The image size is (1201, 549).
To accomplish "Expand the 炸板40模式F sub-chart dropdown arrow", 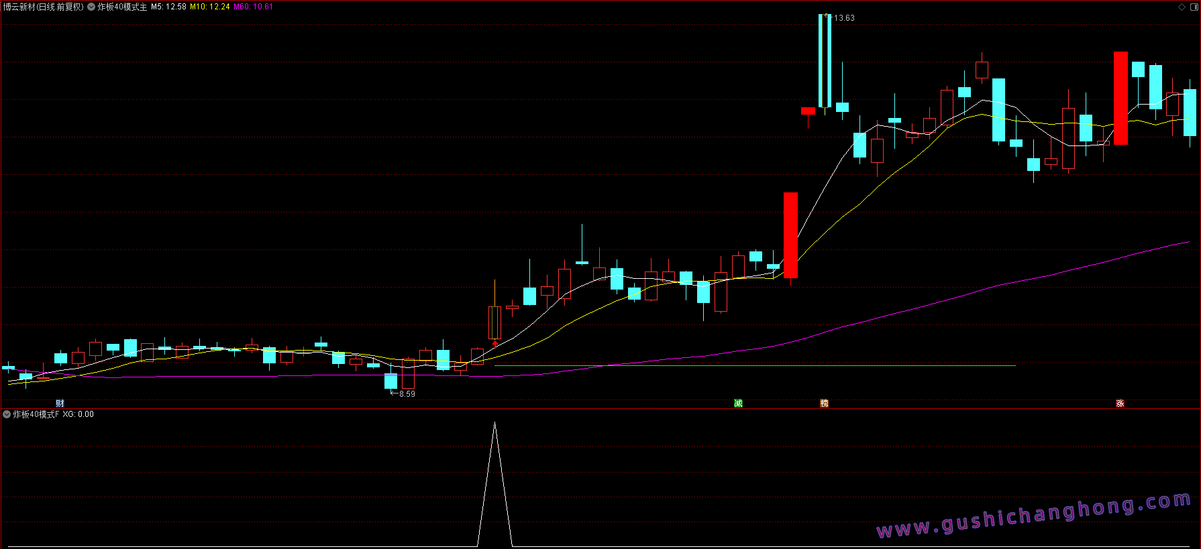I will click(x=7, y=414).
